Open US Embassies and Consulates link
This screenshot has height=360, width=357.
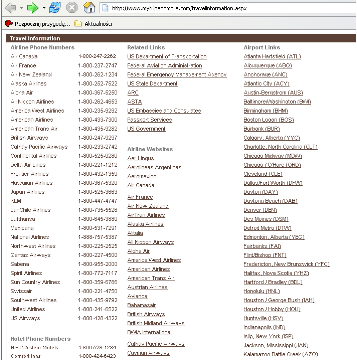[164, 111]
